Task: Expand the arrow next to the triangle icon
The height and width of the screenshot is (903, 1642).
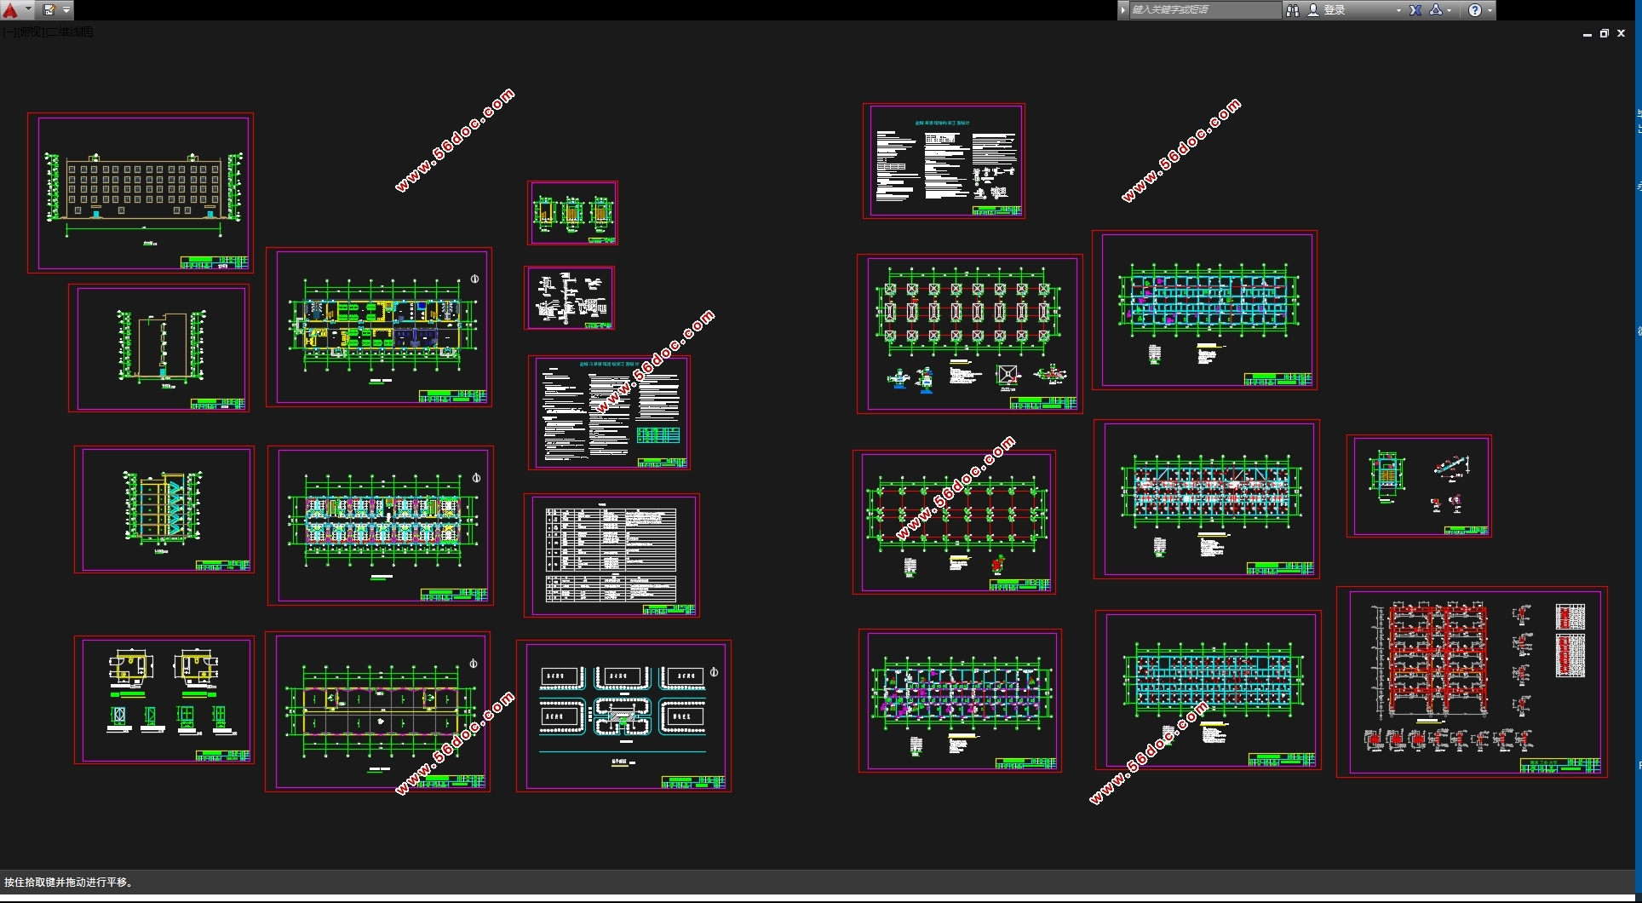Action: click(x=1450, y=10)
